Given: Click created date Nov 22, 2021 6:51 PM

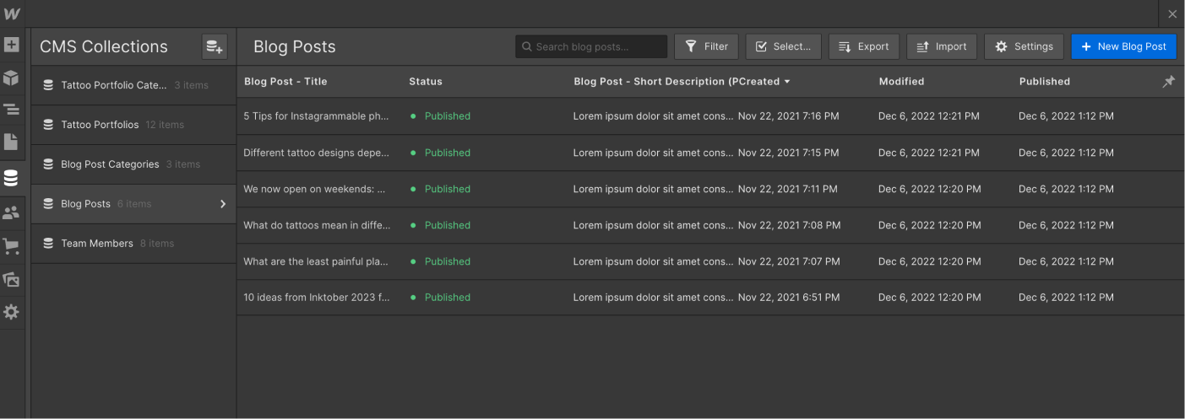Looking at the screenshot, I should [x=789, y=298].
